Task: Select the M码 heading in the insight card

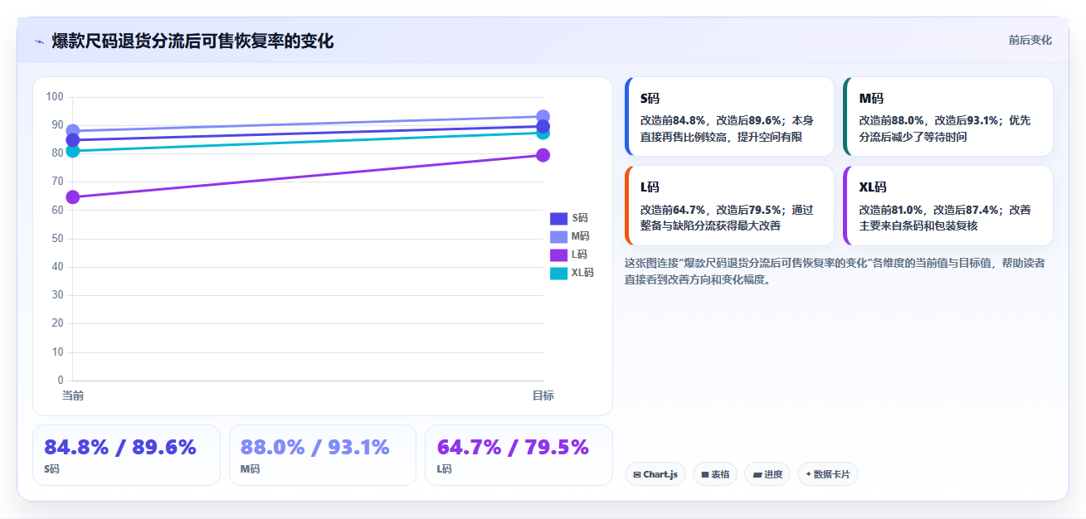Action: click(x=870, y=99)
